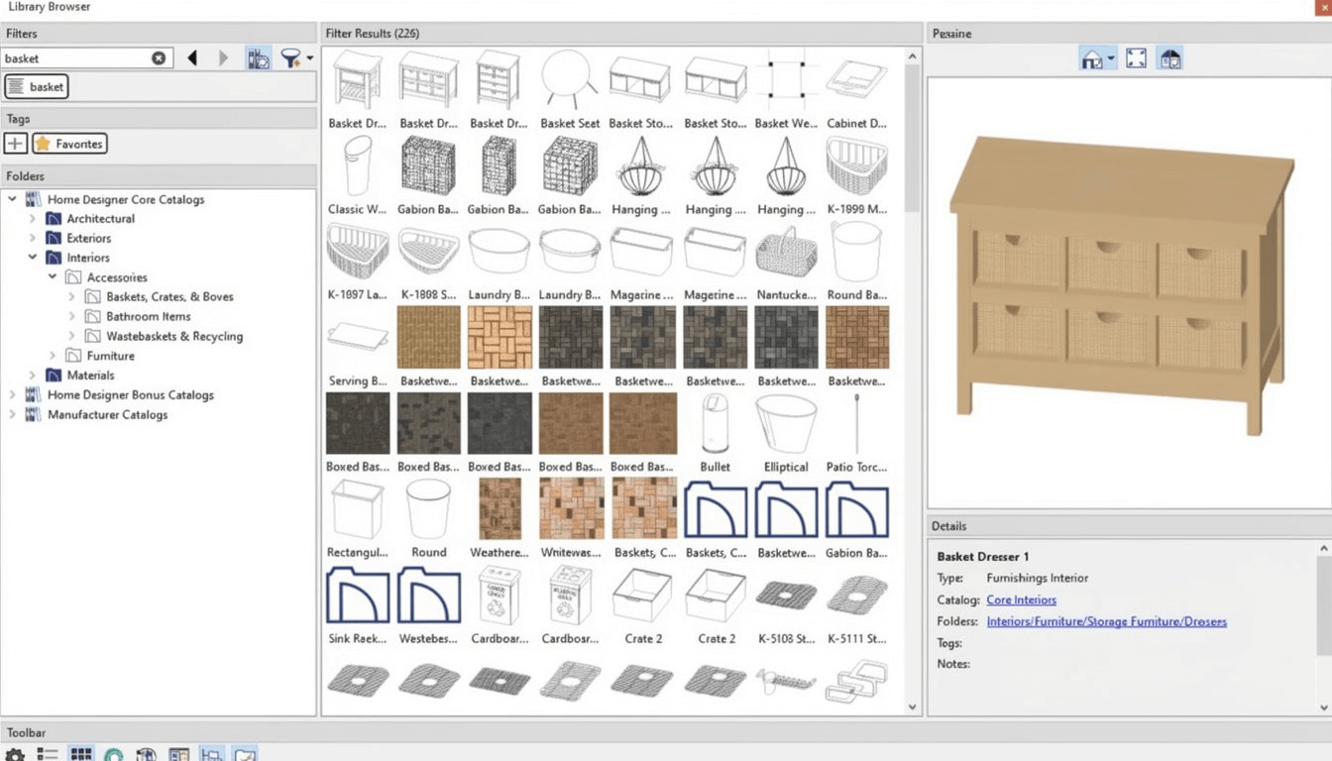
Task: Expand the Bathroom Items folder
Action: coord(71,316)
